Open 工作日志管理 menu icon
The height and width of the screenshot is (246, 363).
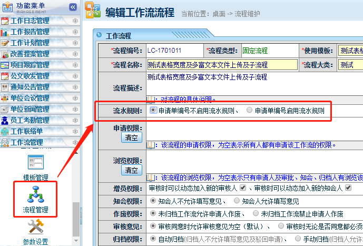pos(5,21)
